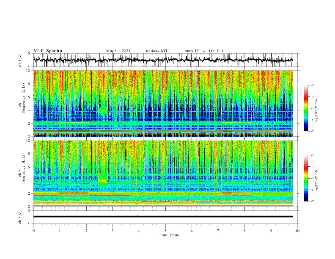Viewport: 335px width, 259px height.
Task: Click the time axis tick label "3"
Action: 113,231
